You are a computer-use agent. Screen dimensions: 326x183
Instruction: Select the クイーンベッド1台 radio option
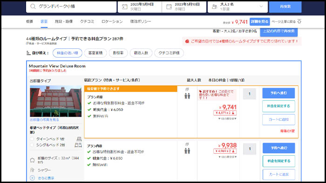(x=32, y=139)
